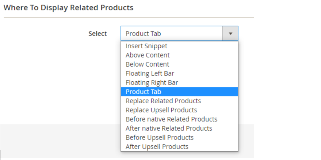Click the highlighted Product Tab option

144,92
